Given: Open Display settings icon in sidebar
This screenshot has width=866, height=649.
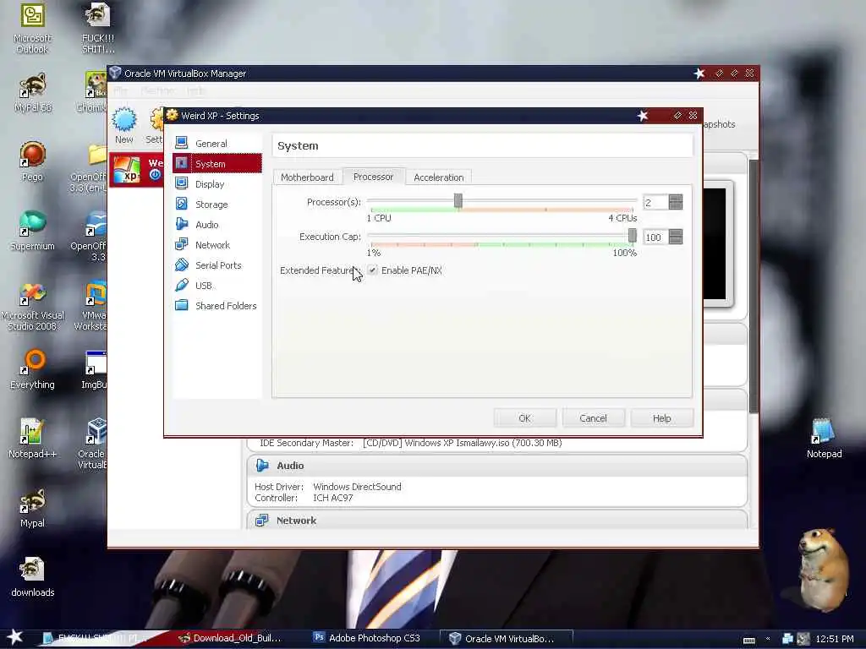Looking at the screenshot, I should (x=181, y=183).
